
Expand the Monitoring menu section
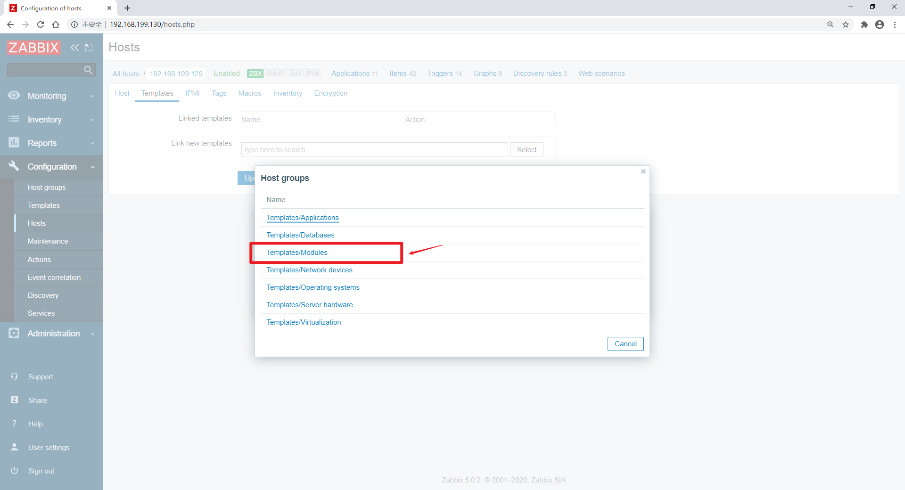click(51, 96)
